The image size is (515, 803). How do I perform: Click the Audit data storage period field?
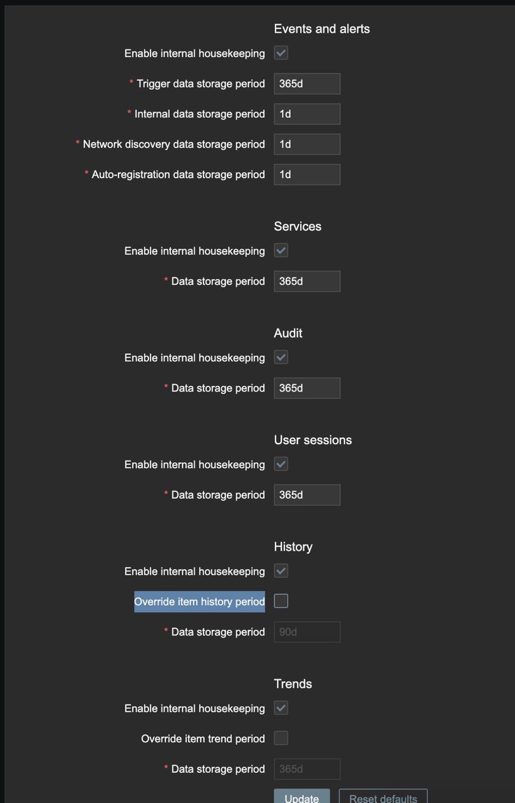coord(307,388)
